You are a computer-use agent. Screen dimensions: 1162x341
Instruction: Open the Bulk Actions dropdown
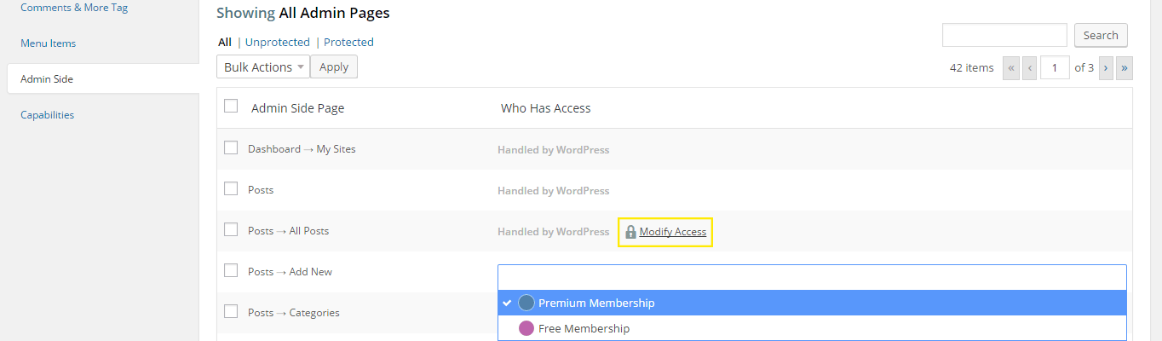pos(263,67)
